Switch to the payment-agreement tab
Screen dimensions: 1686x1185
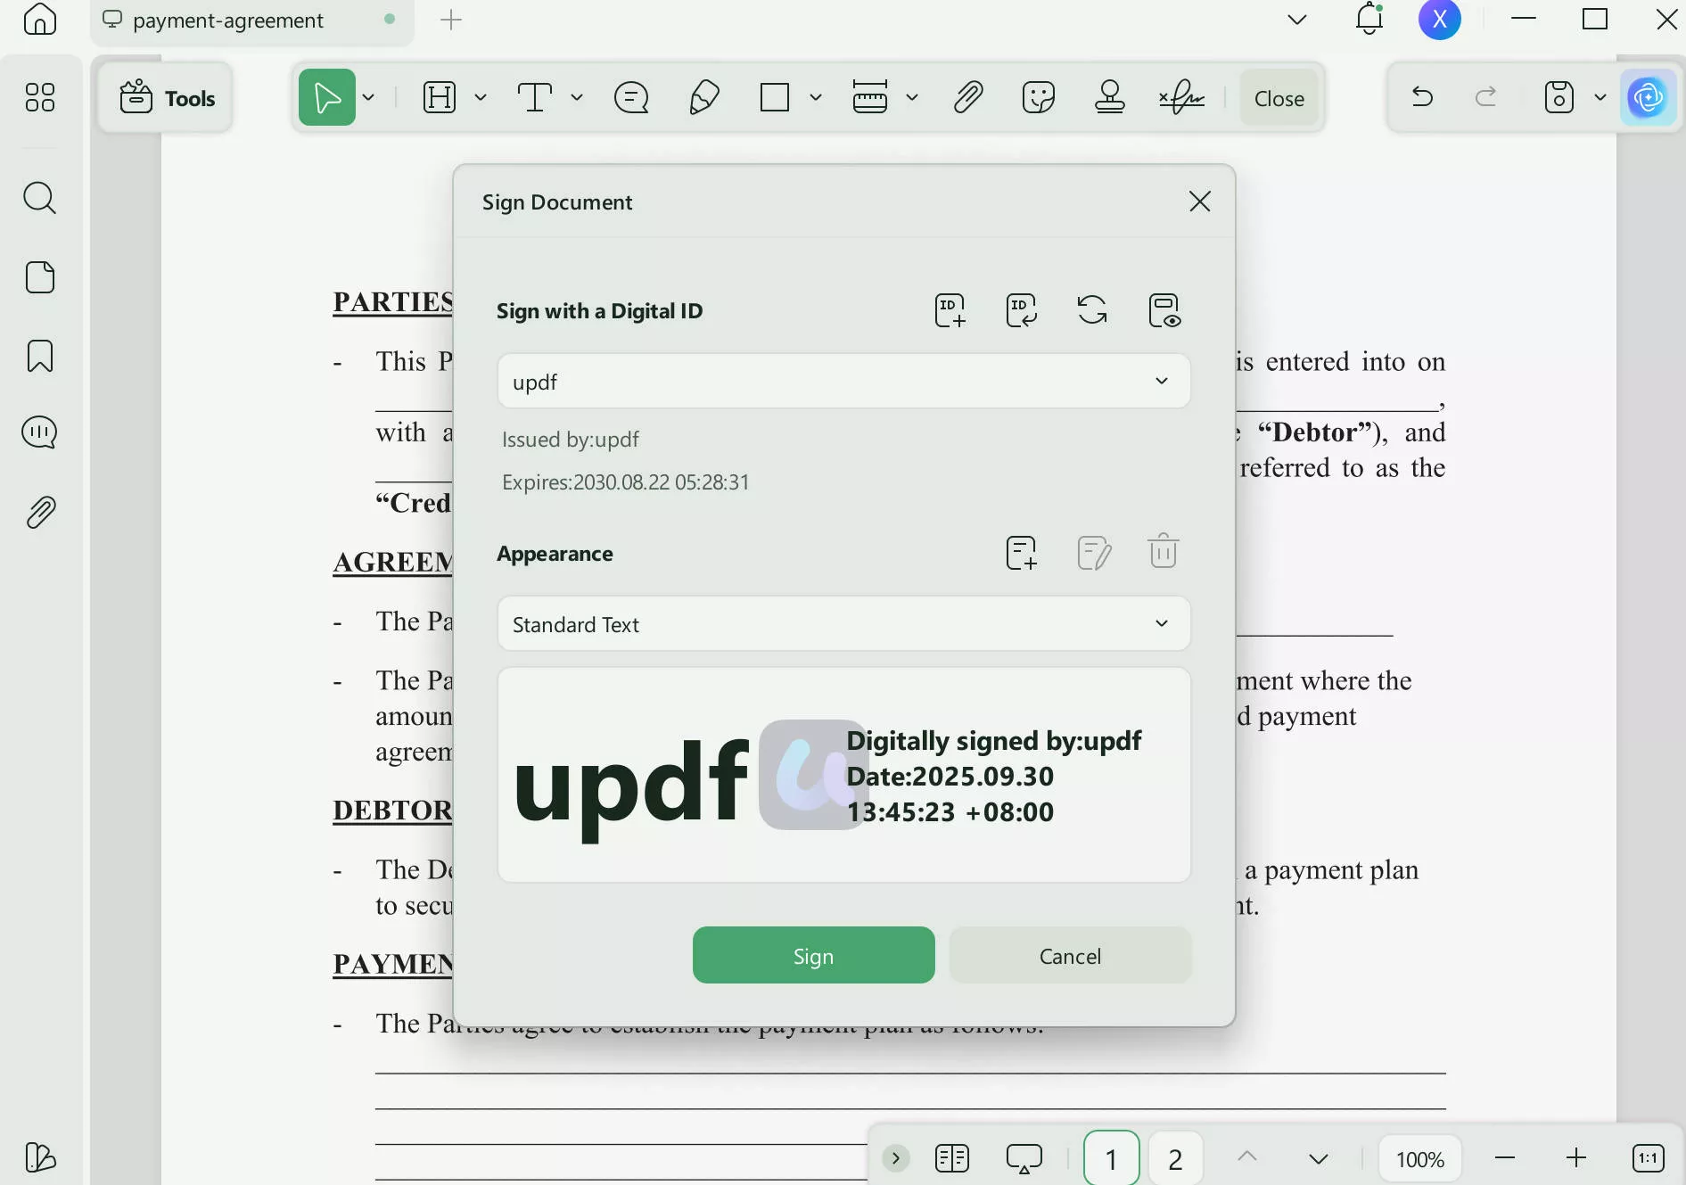coord(227,20)
